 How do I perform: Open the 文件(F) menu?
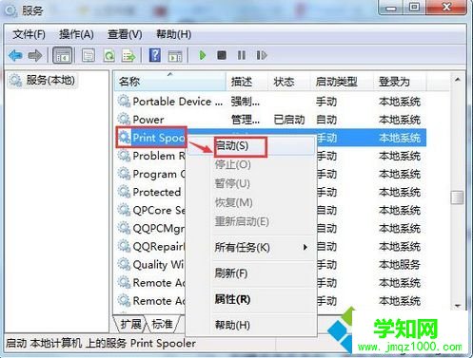(x=29, y=34)
